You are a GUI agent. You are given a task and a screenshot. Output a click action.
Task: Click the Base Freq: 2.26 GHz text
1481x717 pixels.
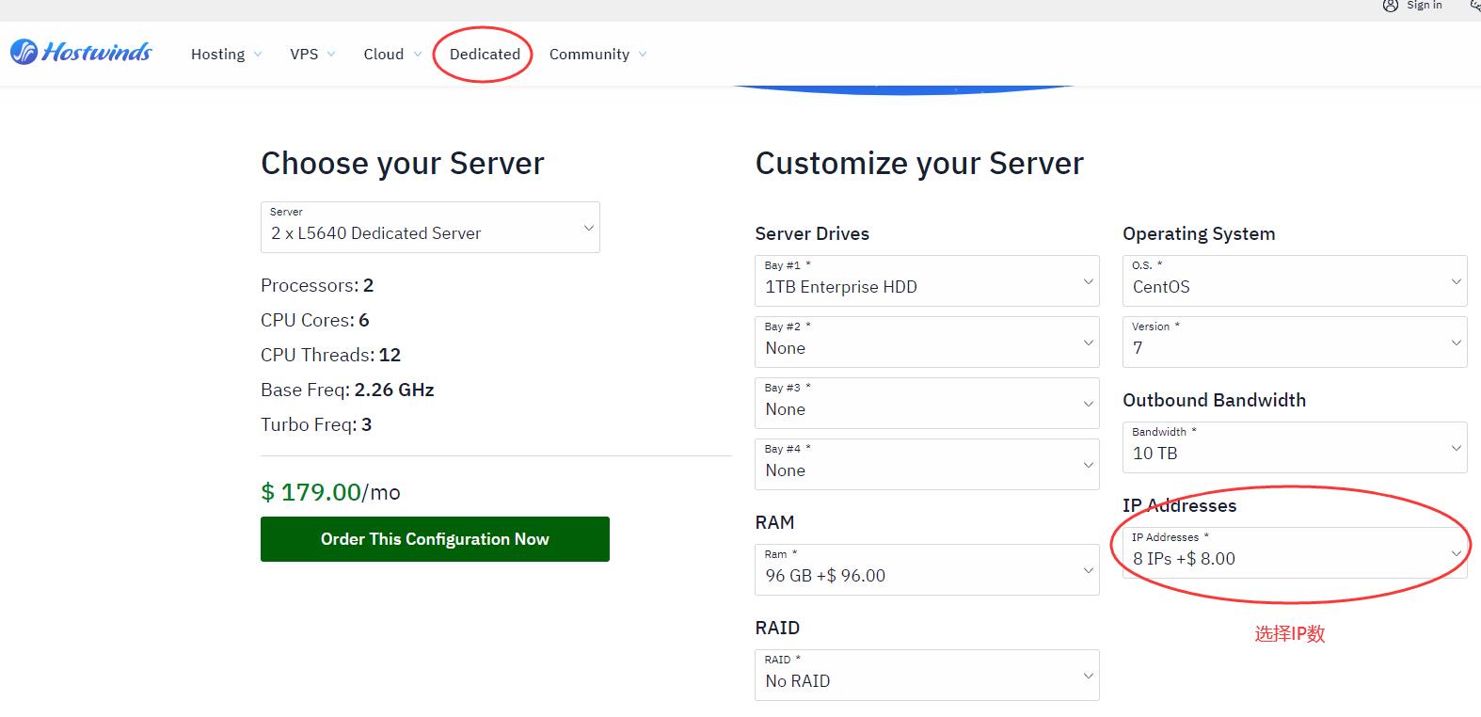pos(347,390)
